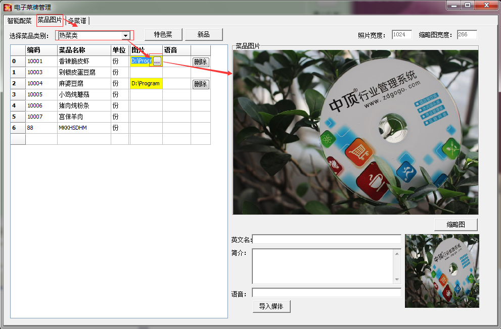The image size is (501, 329).
Task: Click the 编码 column header
Action: coord(41,50)
